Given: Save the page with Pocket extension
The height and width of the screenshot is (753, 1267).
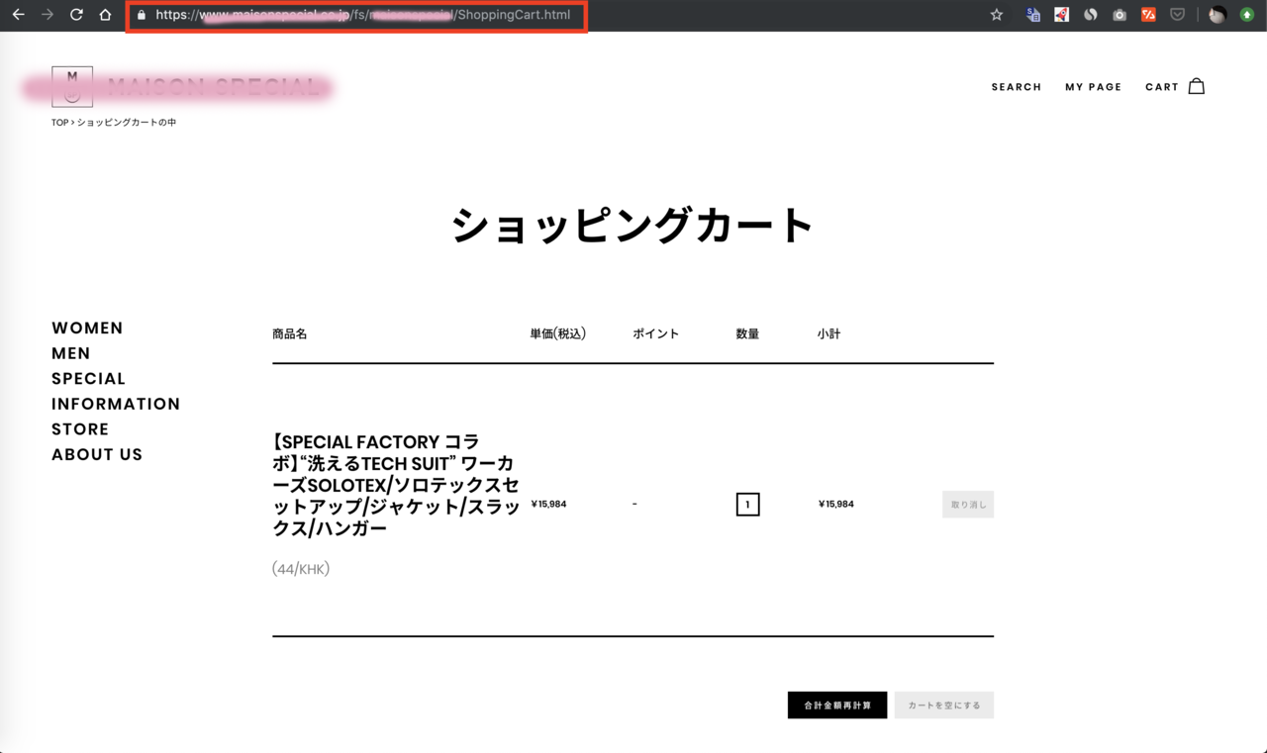Looking at the screenshot, I should click(1177, 15).
